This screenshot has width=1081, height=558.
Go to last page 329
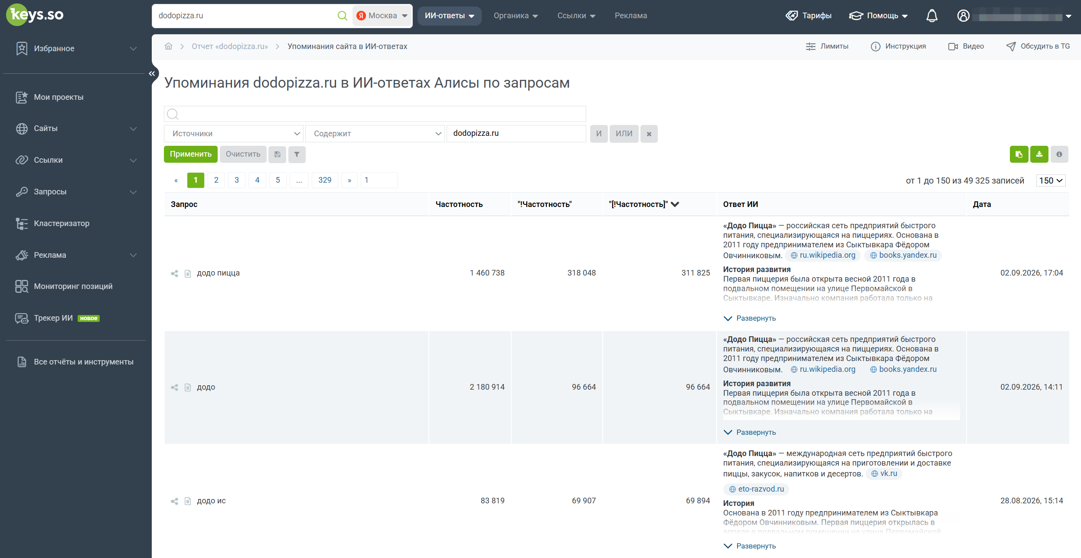tap(325, 180)
